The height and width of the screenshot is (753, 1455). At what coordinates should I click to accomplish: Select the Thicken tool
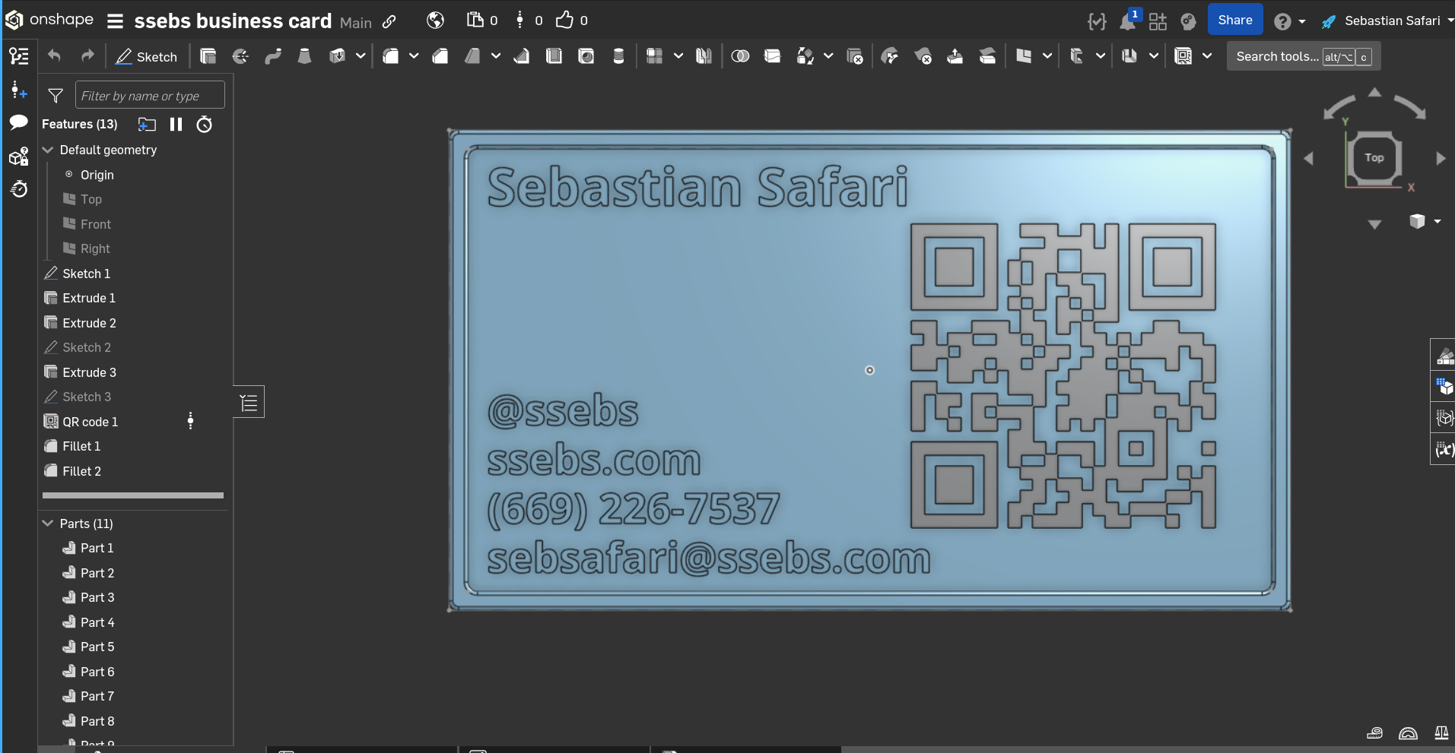337,56
